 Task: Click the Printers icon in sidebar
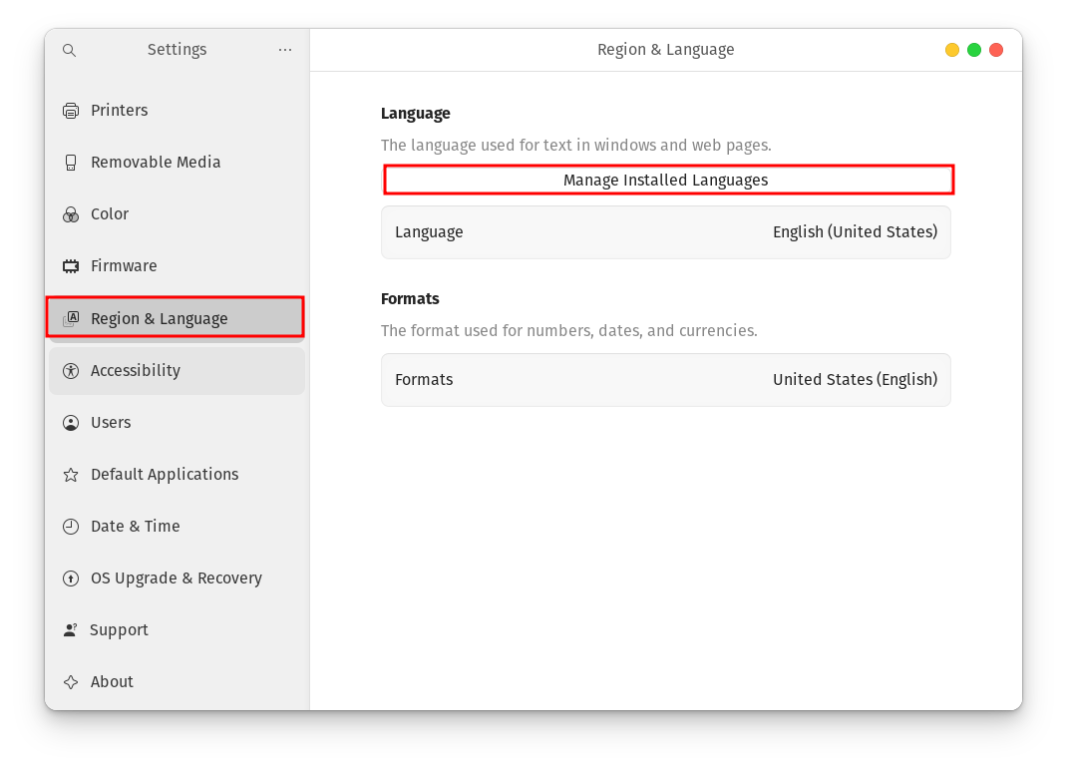point(71,111)
